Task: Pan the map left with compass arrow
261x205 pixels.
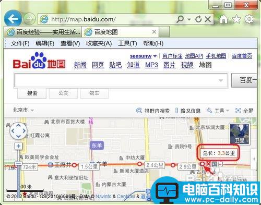Action: [x=13, y=131]
